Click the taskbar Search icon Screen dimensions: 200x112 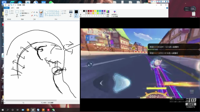[7, 110]
